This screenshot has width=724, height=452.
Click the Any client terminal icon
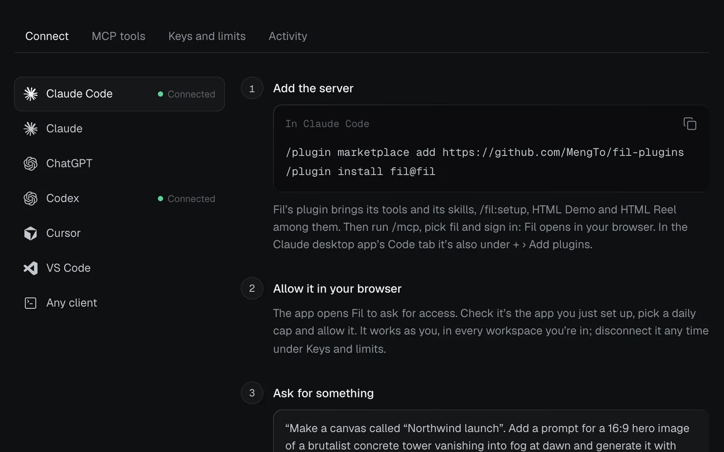31,303
